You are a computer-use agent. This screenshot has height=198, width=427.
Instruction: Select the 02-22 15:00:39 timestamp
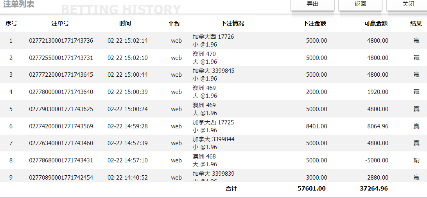tap(127, 92)
